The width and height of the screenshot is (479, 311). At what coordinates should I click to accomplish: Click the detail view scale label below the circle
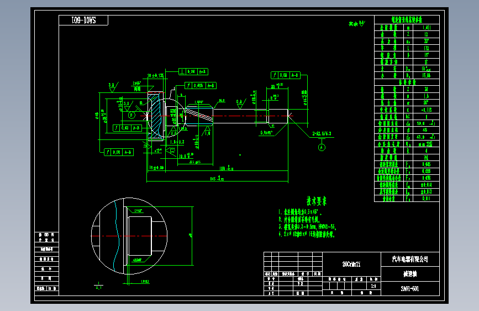tap(98, 286)
